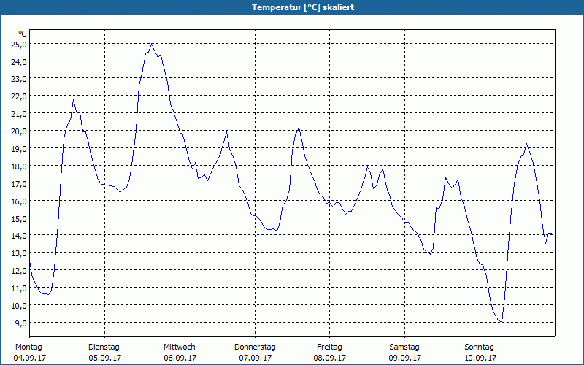Screen dimensions: 584x365
Task: Click the Montag day label
Action: (x=28, y=347)
